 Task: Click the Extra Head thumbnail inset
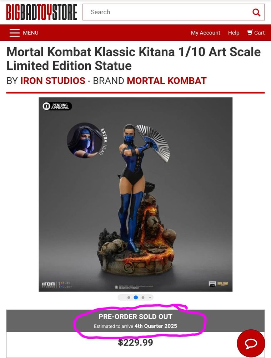(85, 141)
